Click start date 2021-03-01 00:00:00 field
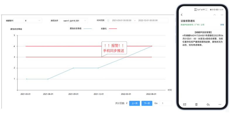231x115 pixels. pyautogui.click(x=122, y=21)
